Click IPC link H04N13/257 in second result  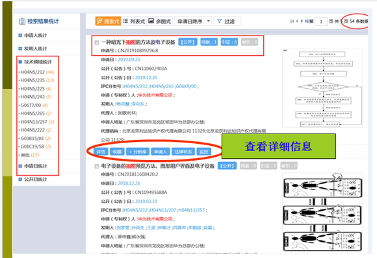pyautogui.click(x=192, y=210)
